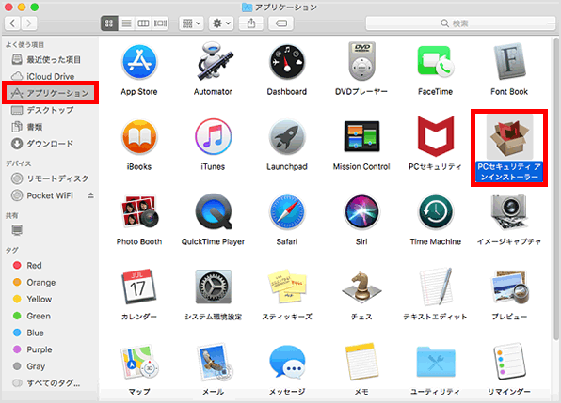Select the red PCセキュリティ shield app

coord(436,136)
